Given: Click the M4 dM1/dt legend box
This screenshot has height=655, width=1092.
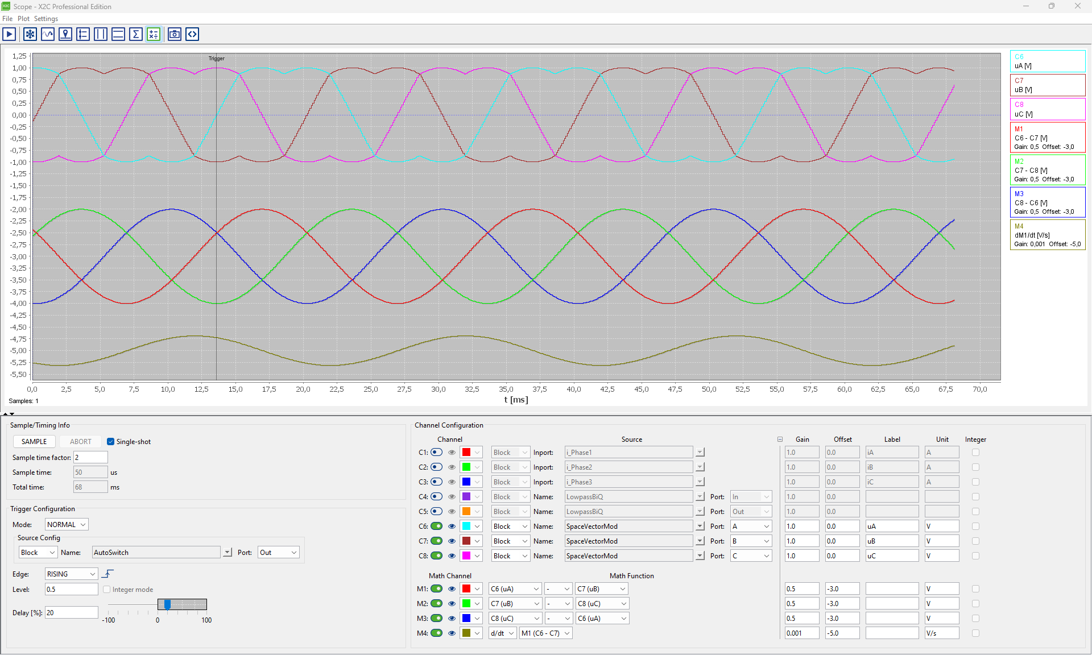Looking at the screenshot, I should pyautogui.click(x=1048, y=235).
